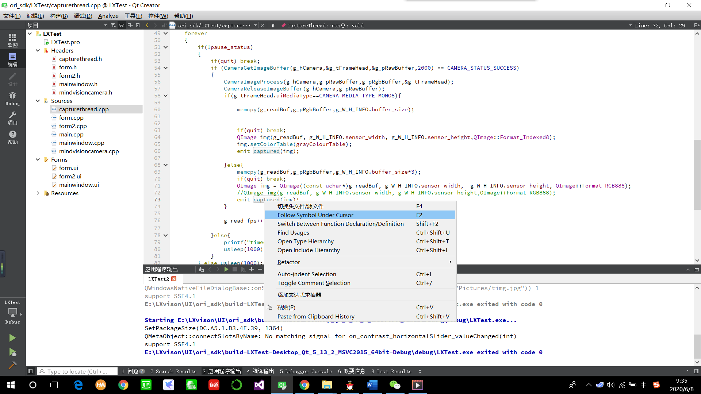Viewport: 701px width, 394px height.
Task: Toggle synchronize with editor link icon
Action: coord(122,25)
